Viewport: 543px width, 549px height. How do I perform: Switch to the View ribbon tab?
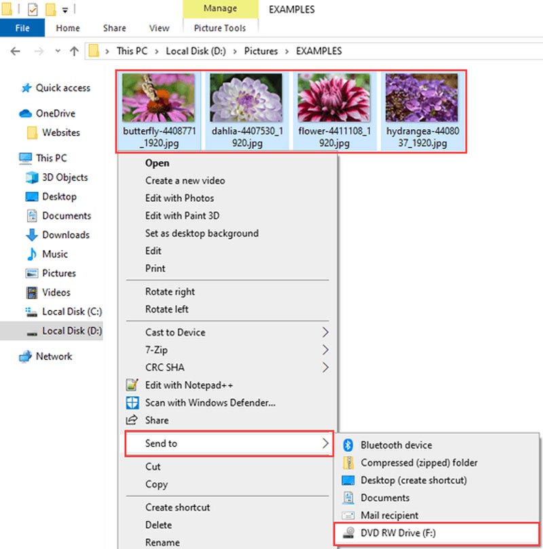159,28
